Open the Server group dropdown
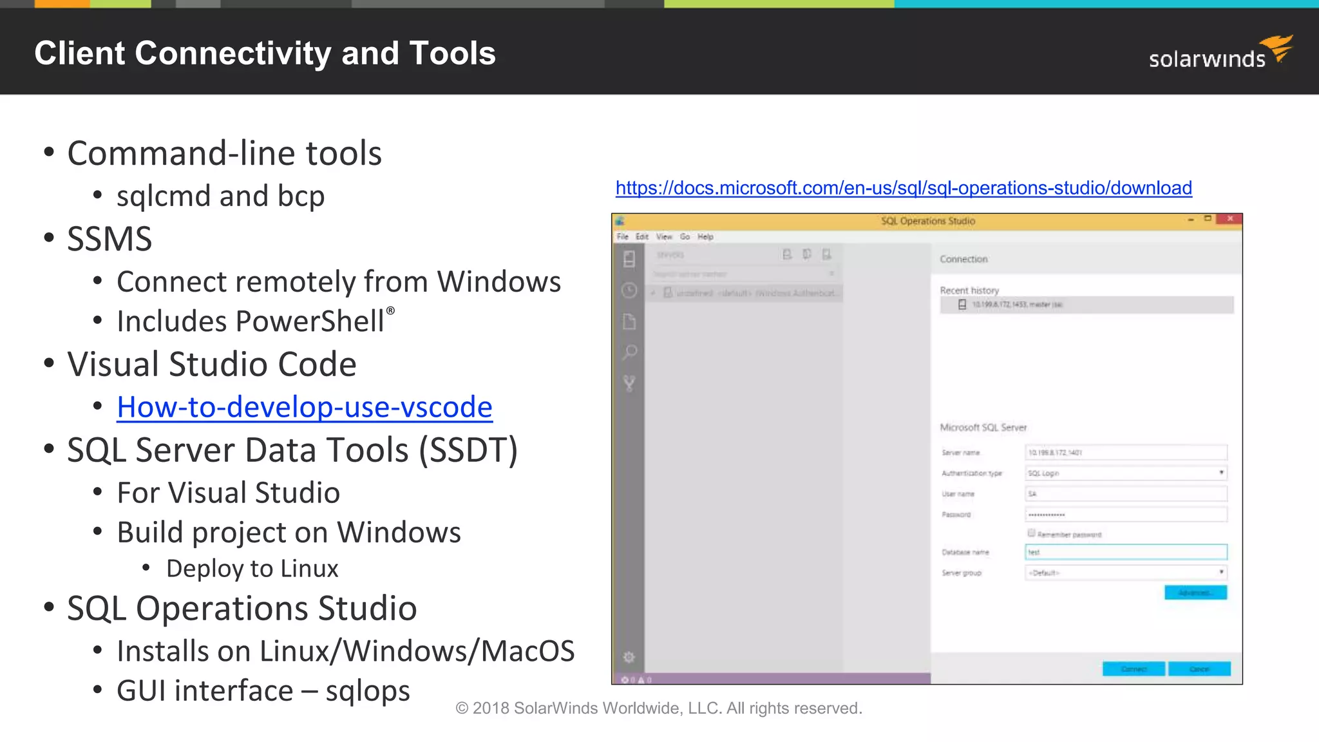Image resolution: width=1319 pixels, height=742 pixels. pos(1126,573)
